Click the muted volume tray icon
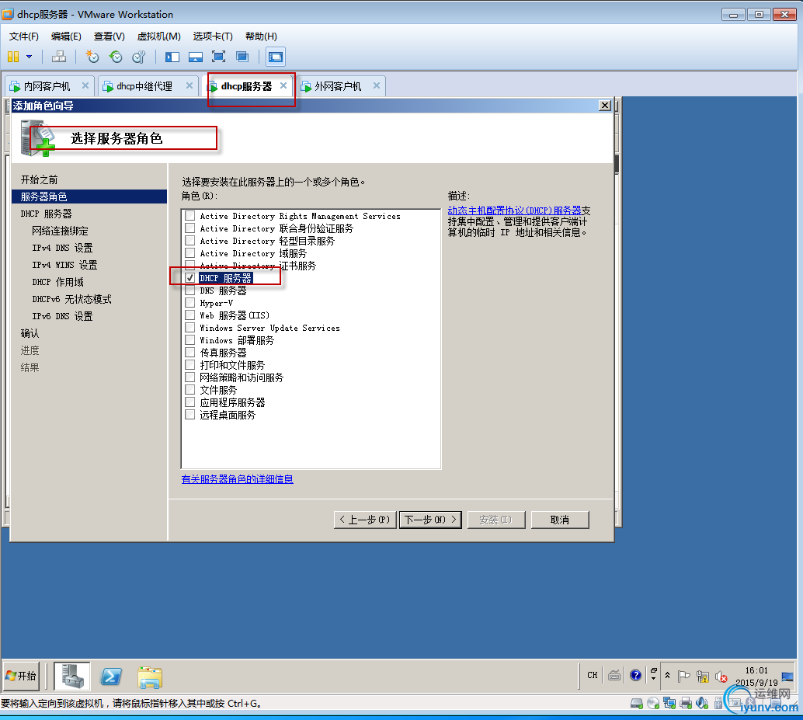Viewport: 803px width, 720px height. tap(721, 677)
